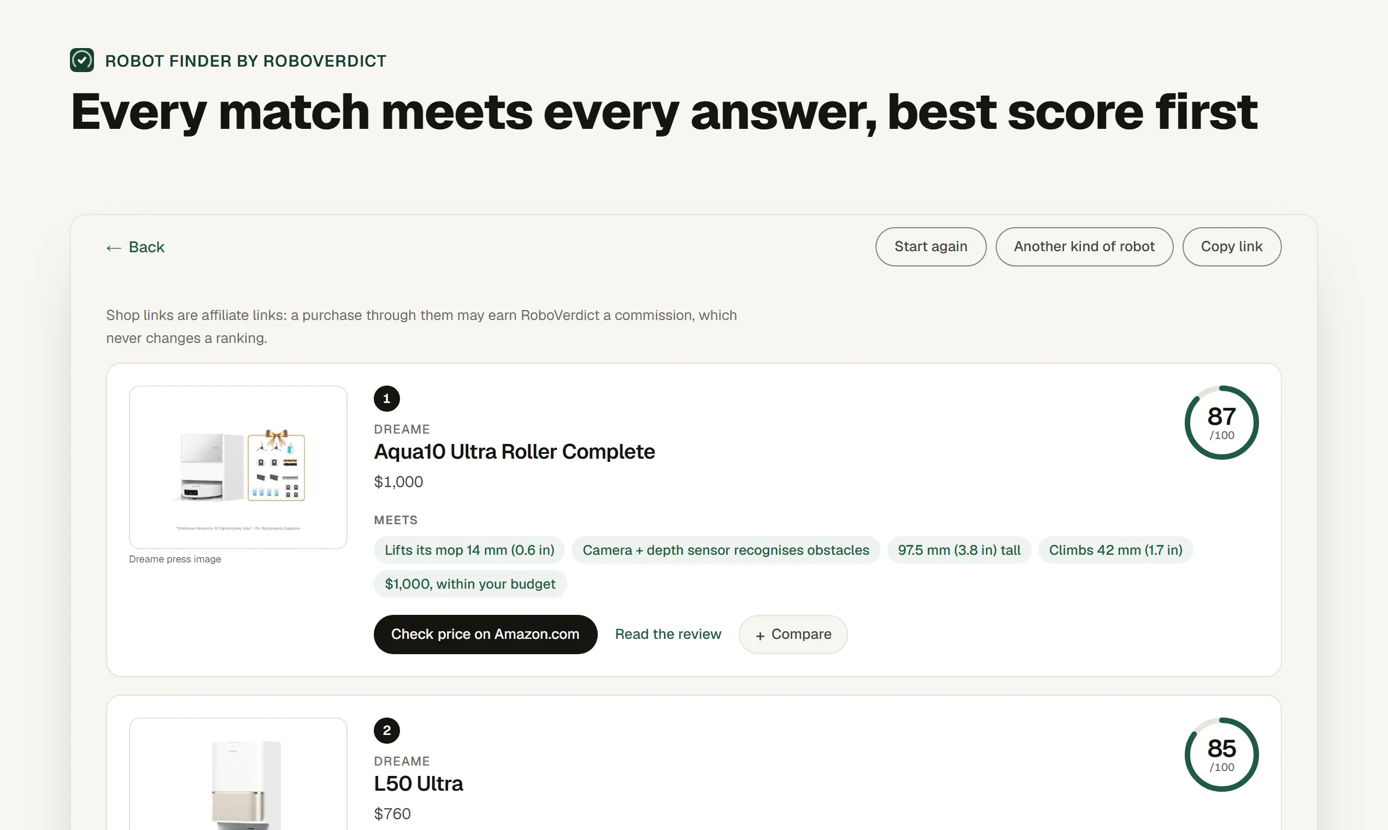Go back using the Back arrow link
This screenshot has width=1388, height=830.
136,247
